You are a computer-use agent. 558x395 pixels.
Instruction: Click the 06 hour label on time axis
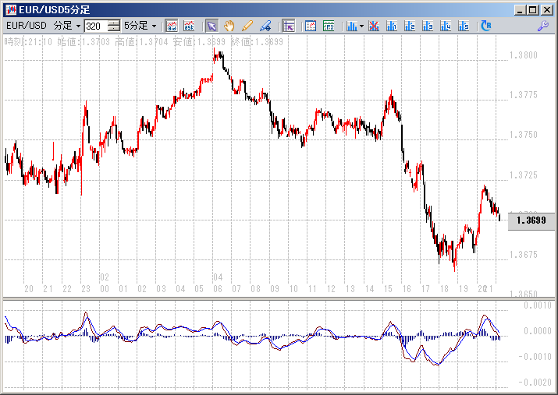tap(218, 289)
